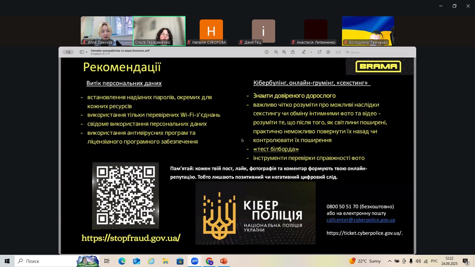Switch the РУС input language indicator
Image resolution: width=475 pixels, height=267 pixels.
pyautogui.click(x=434, y=261)
